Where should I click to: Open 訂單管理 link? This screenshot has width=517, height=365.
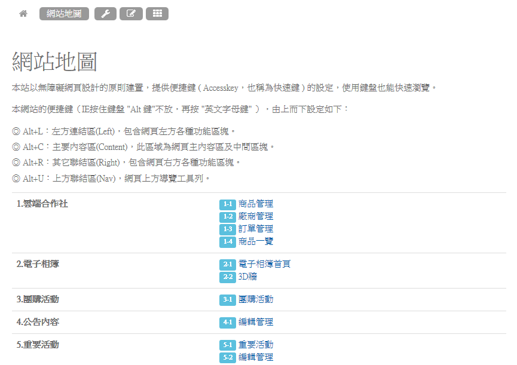point(255,229)
